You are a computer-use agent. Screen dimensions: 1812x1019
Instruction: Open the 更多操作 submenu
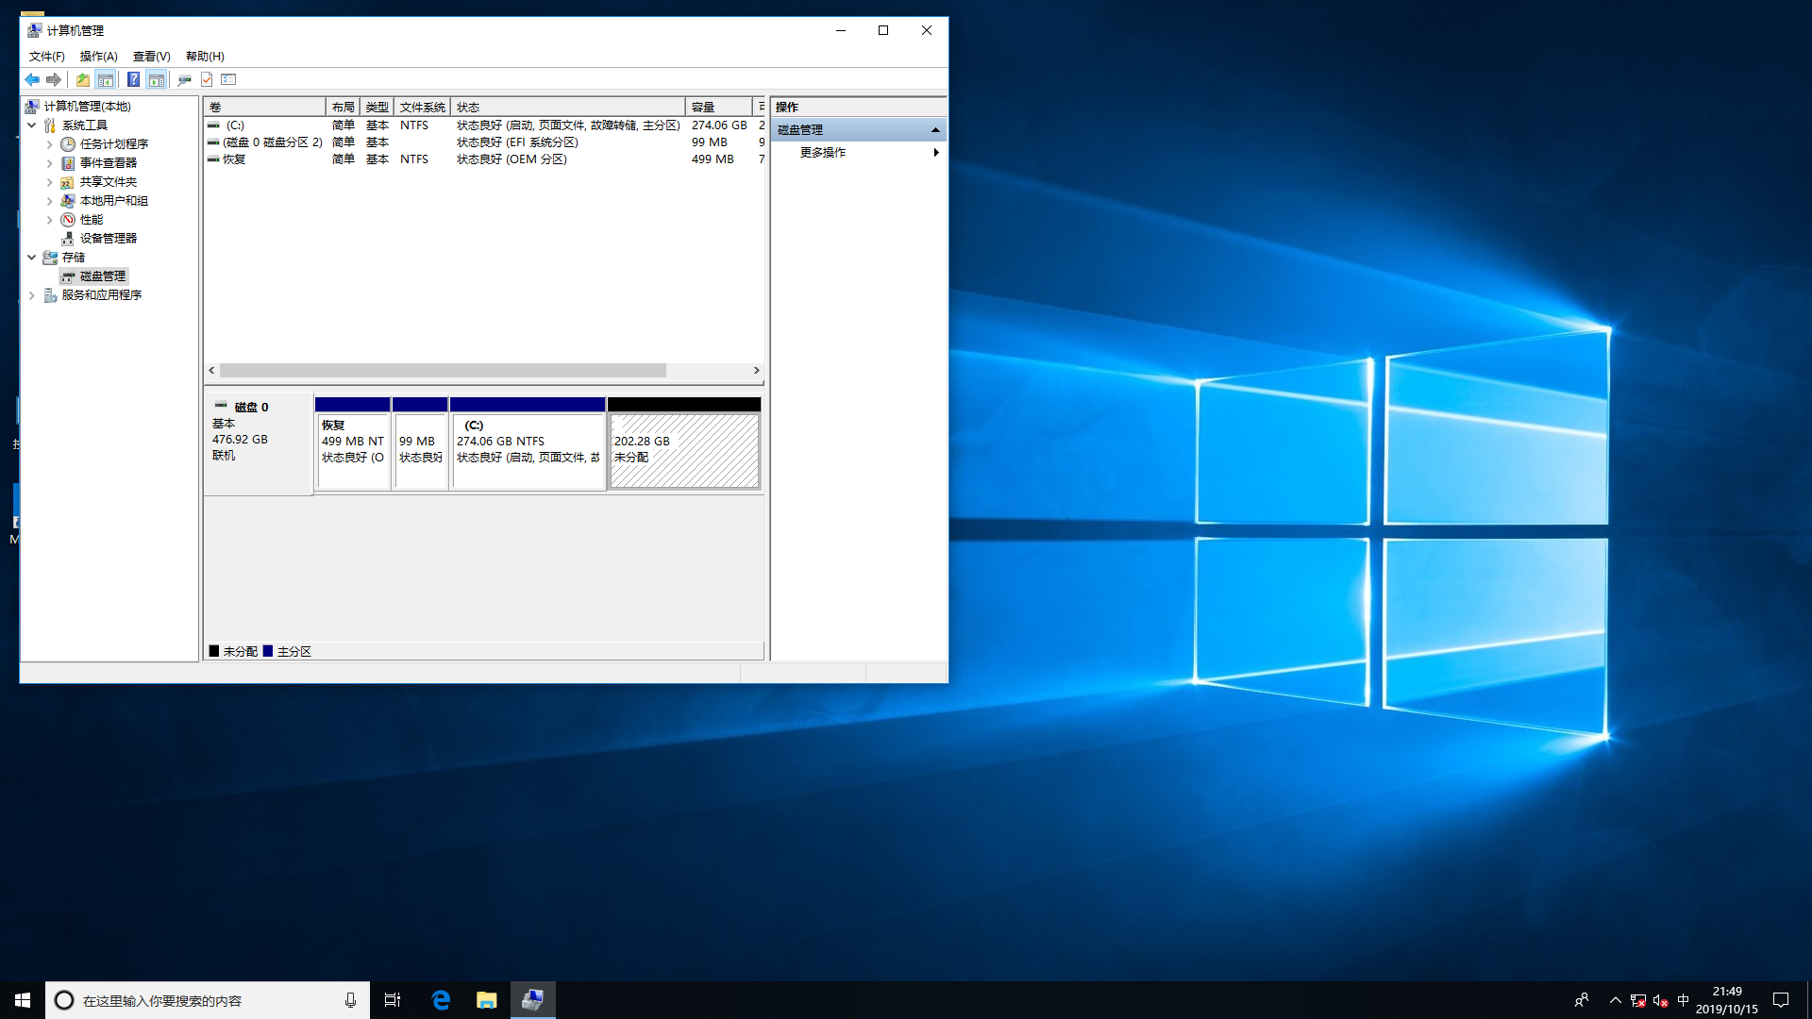859,153
